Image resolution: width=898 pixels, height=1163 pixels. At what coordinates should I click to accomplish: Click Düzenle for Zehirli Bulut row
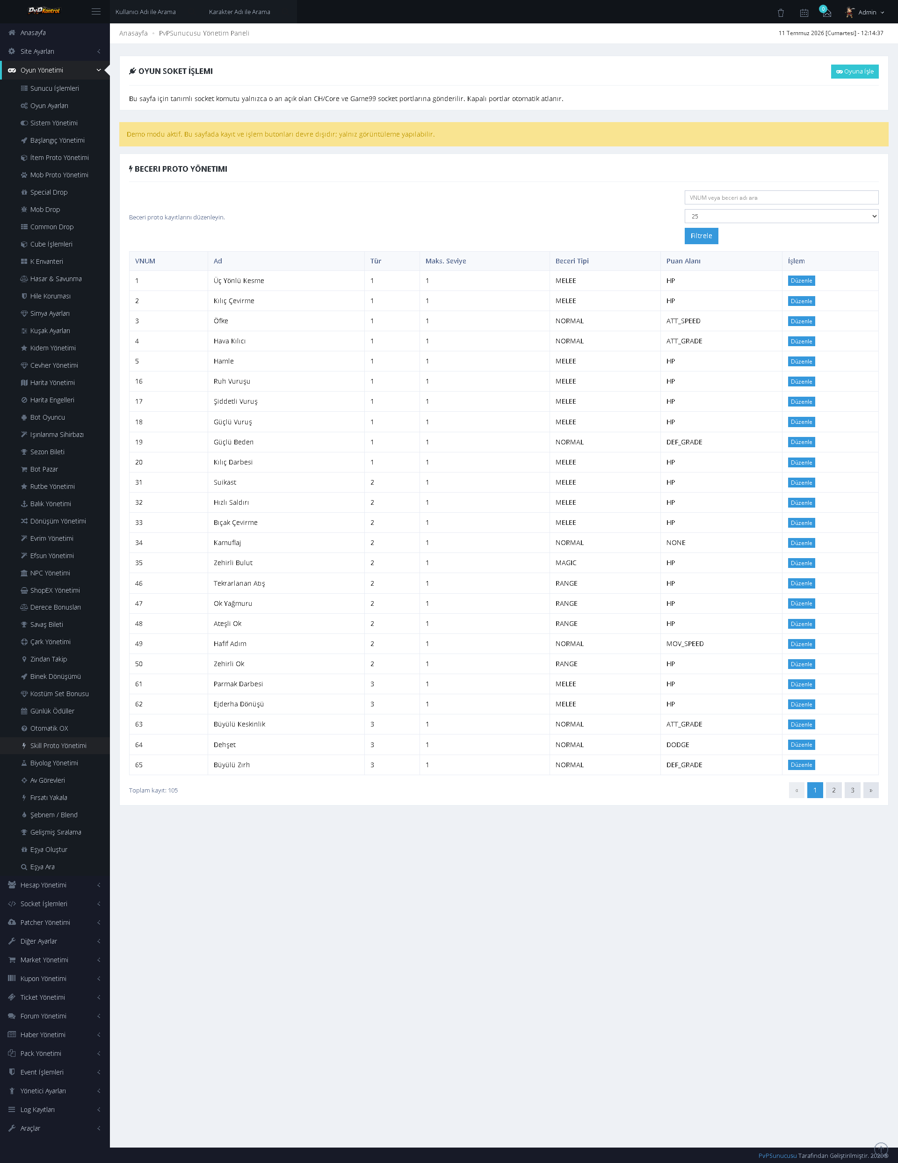pos(801,563)
